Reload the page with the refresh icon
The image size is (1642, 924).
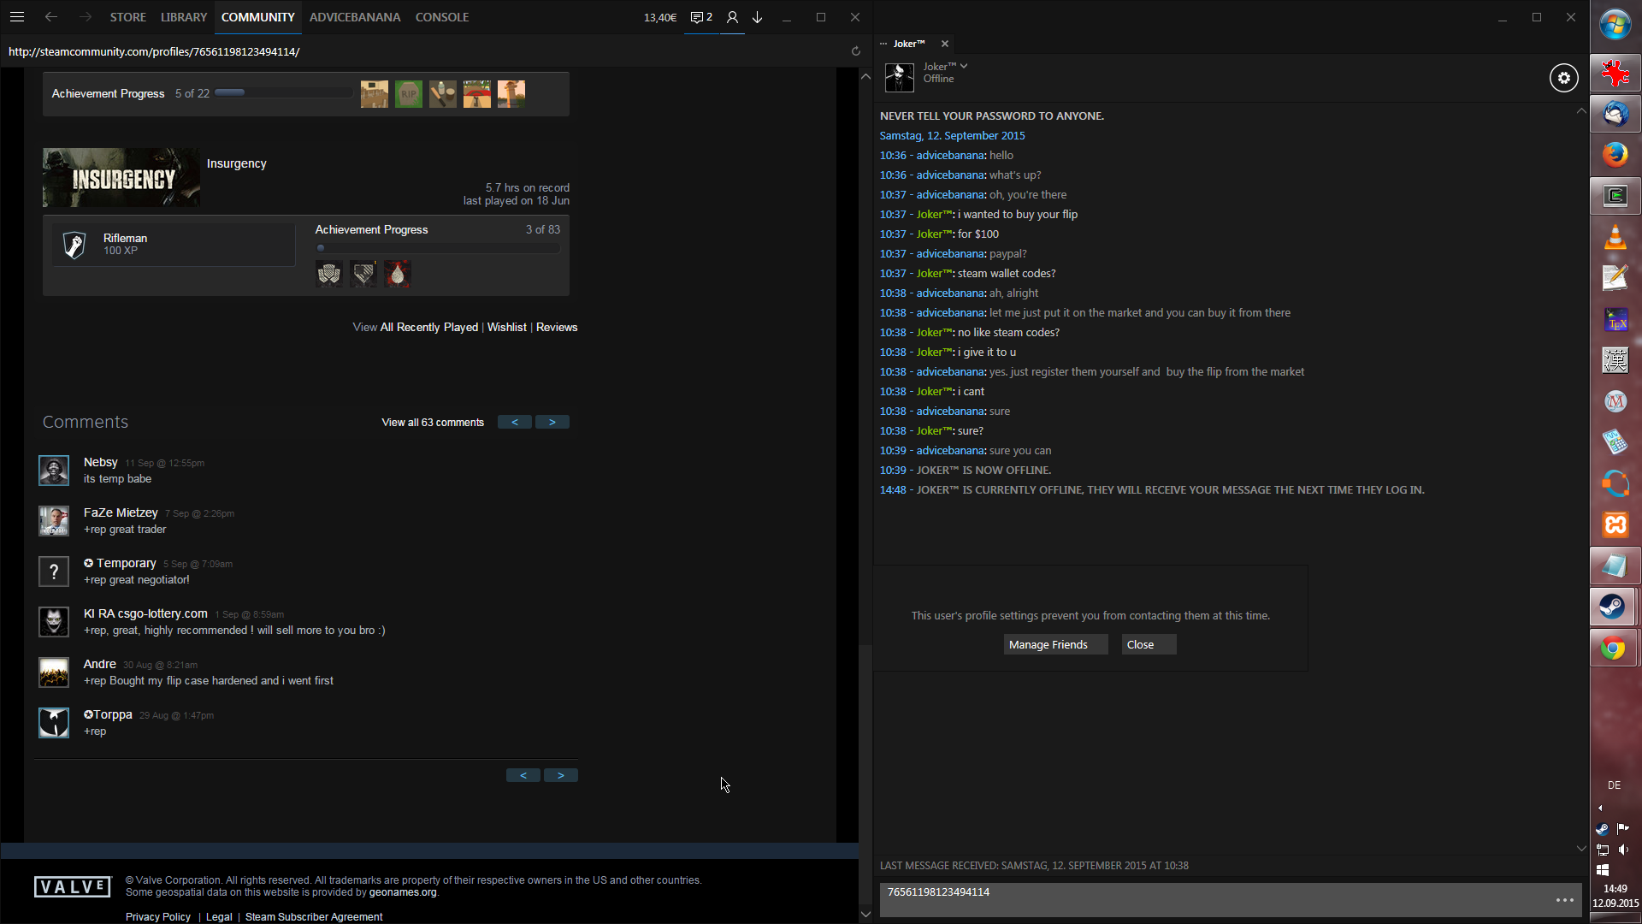point(855,51)
